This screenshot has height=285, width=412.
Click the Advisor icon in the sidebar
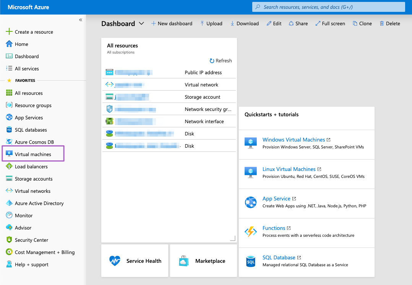click(9, 228)
